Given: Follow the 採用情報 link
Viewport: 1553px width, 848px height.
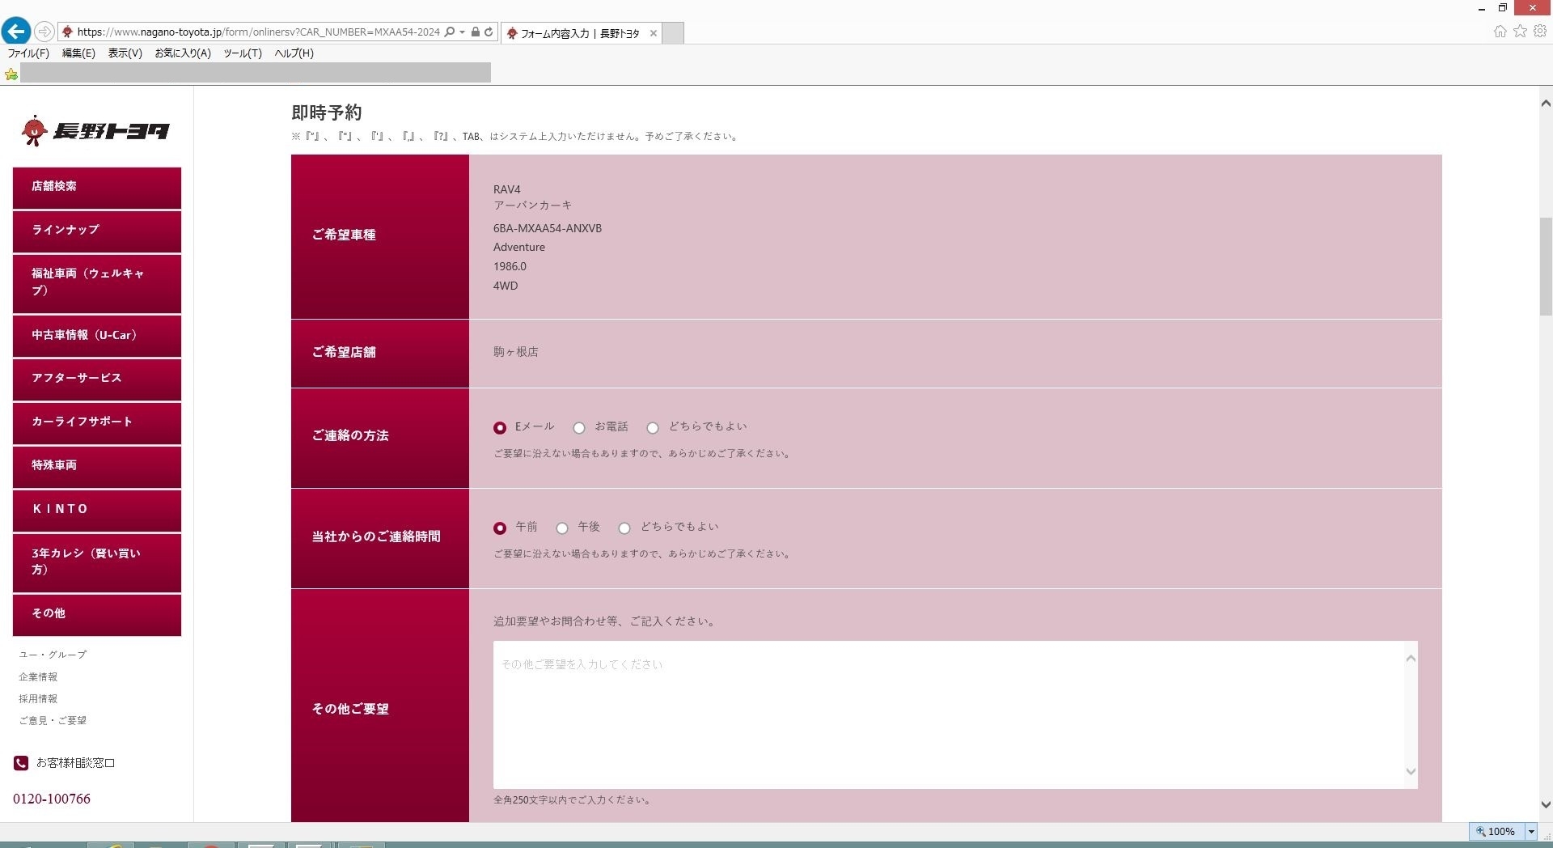Looking at the screenshot, I should coord(38,699).
